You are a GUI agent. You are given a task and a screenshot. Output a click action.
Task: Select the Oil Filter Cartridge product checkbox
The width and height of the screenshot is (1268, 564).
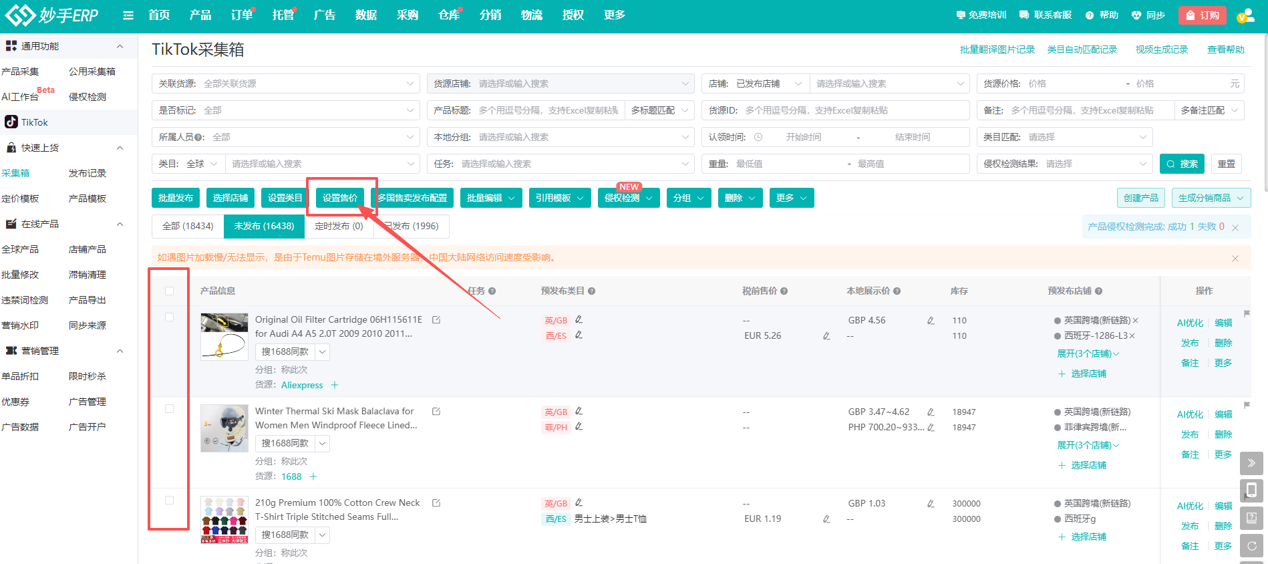[x=169, y=317]
